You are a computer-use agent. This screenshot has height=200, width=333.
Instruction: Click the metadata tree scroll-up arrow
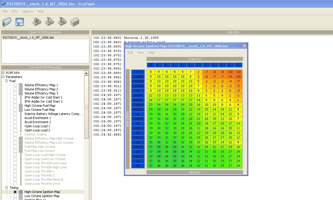86,73
